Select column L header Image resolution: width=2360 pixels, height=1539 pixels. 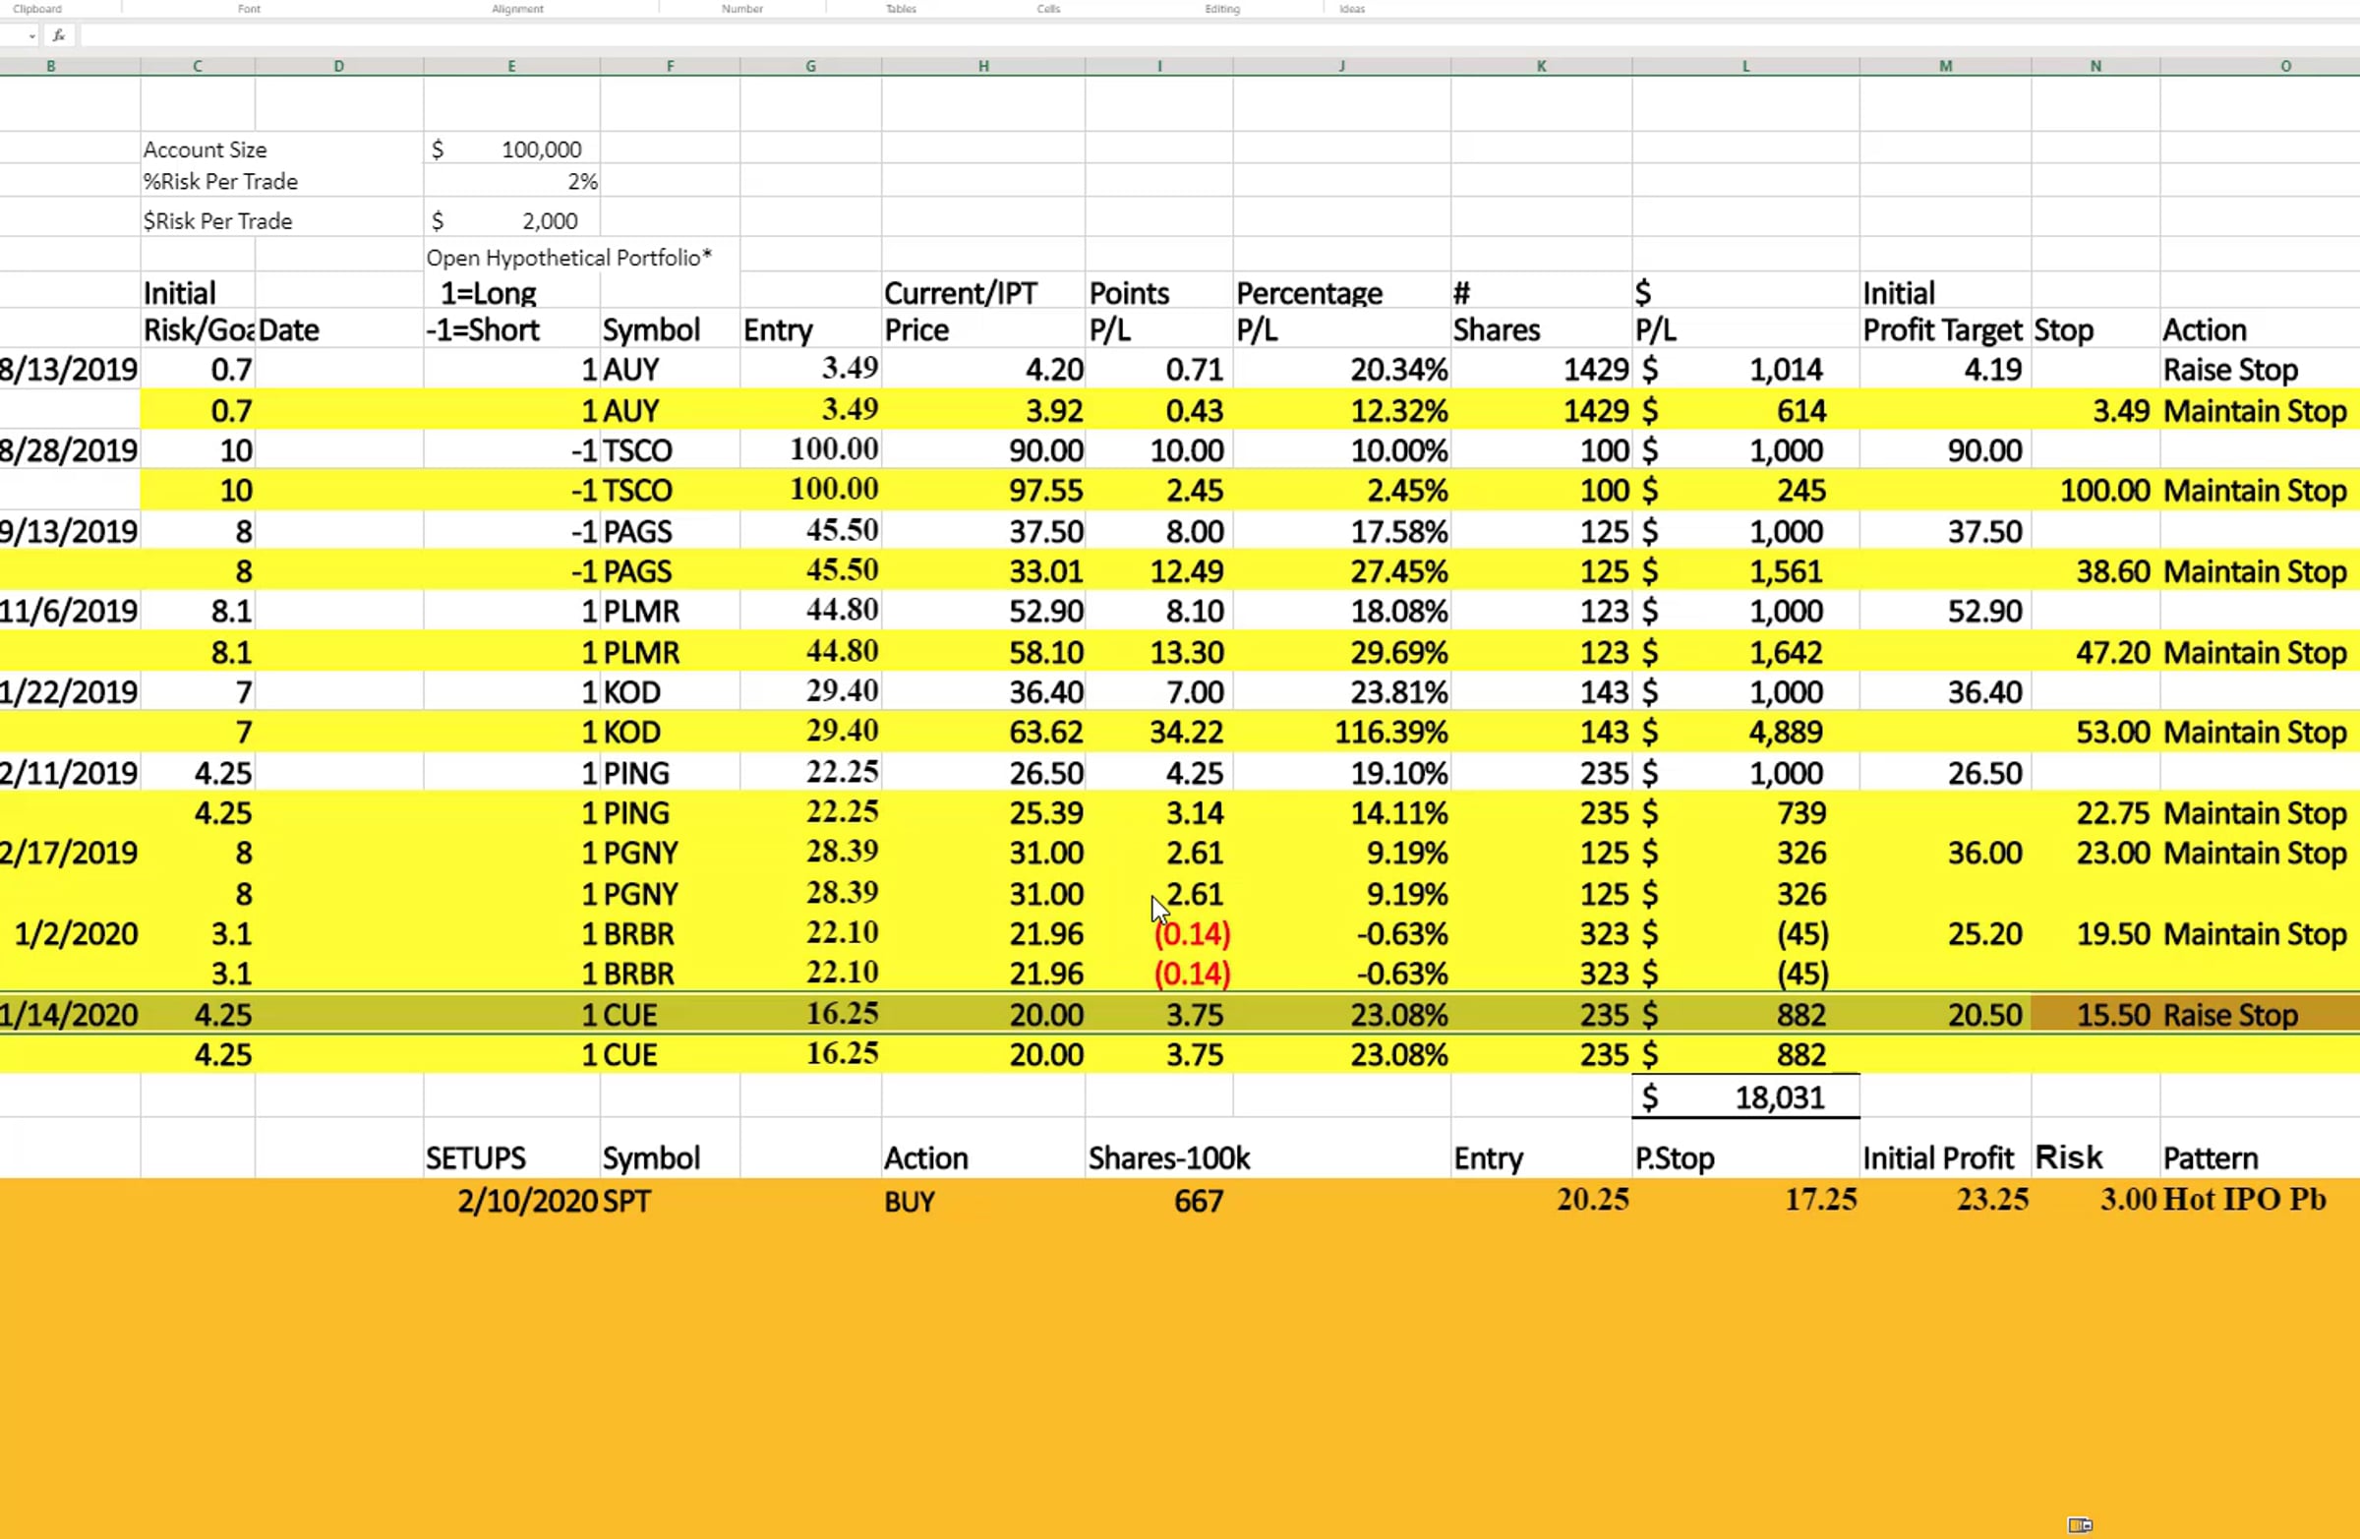tap(1745, 67)
